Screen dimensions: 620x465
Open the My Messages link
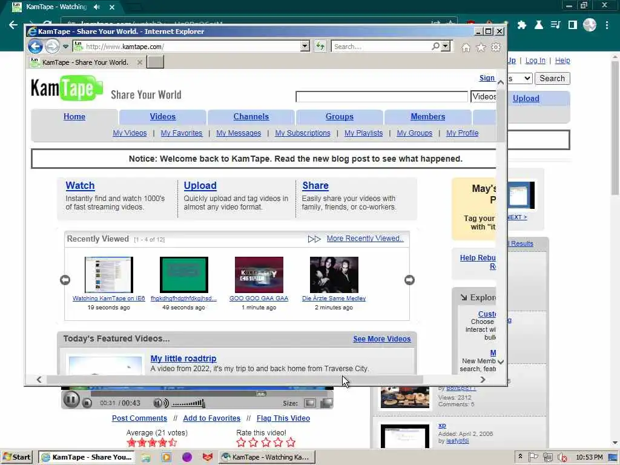[239, 133]
